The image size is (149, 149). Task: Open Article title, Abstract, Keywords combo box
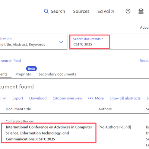click(x=34, y=42)
